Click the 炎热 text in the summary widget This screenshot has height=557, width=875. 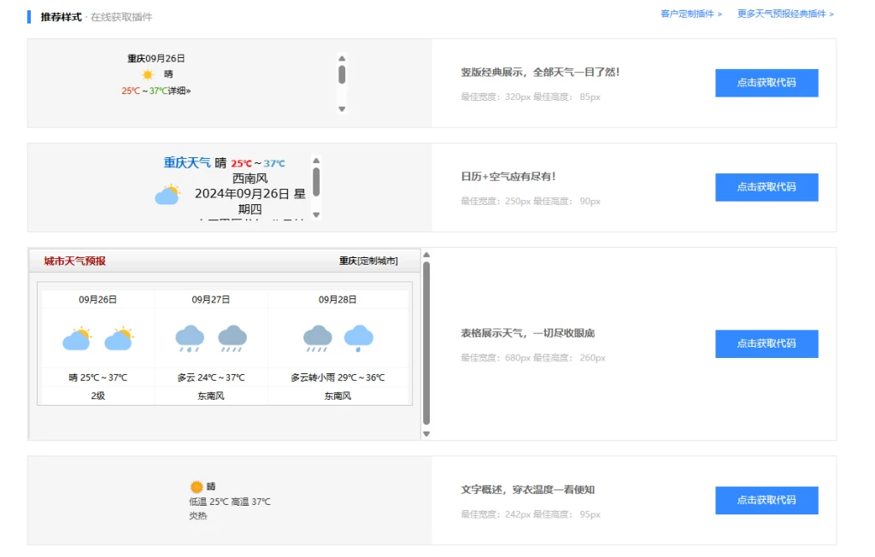[x=198, y=516]
